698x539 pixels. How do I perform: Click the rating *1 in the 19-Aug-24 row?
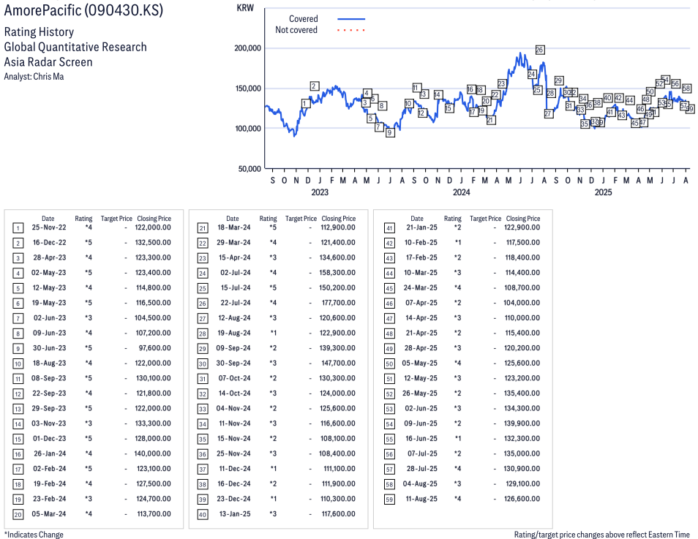click(x=274, y=333)
